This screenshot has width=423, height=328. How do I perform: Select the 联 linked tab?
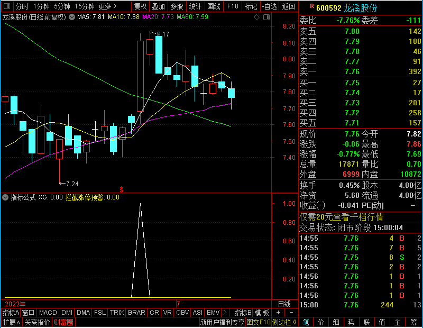366,322
